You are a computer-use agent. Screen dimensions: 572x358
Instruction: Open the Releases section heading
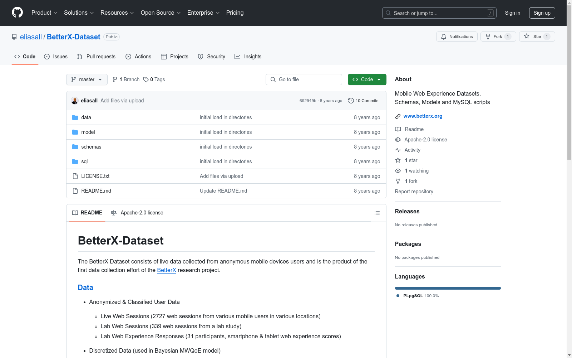coord(407,211)
